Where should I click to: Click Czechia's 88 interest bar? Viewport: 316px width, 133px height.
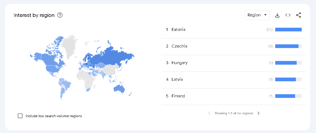click(x=287, y=46)
